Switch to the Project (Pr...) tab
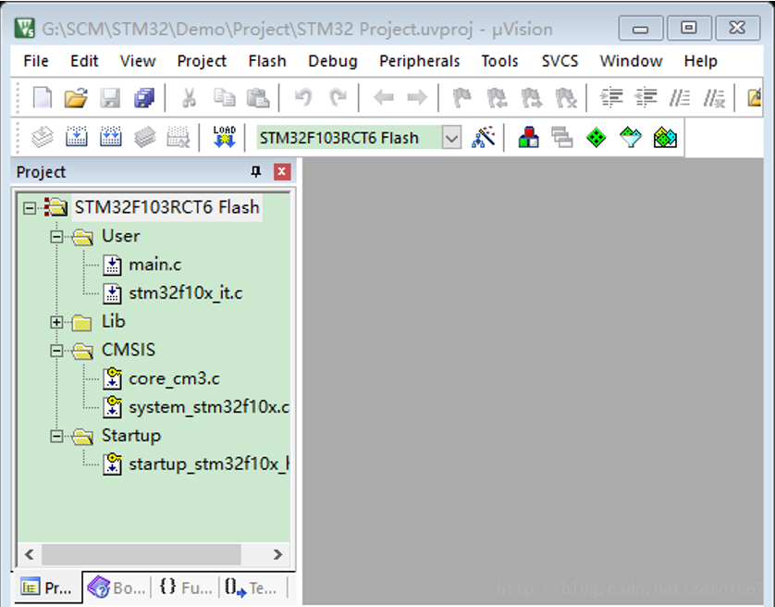This screenshot has height=607, width=775. (47, 588)
